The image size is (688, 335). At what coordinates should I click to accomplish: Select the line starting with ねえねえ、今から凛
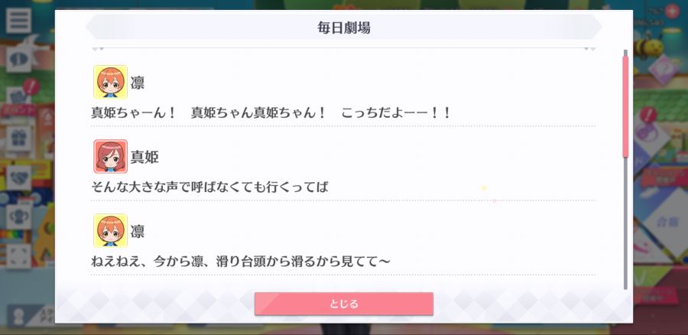(241, 262)
